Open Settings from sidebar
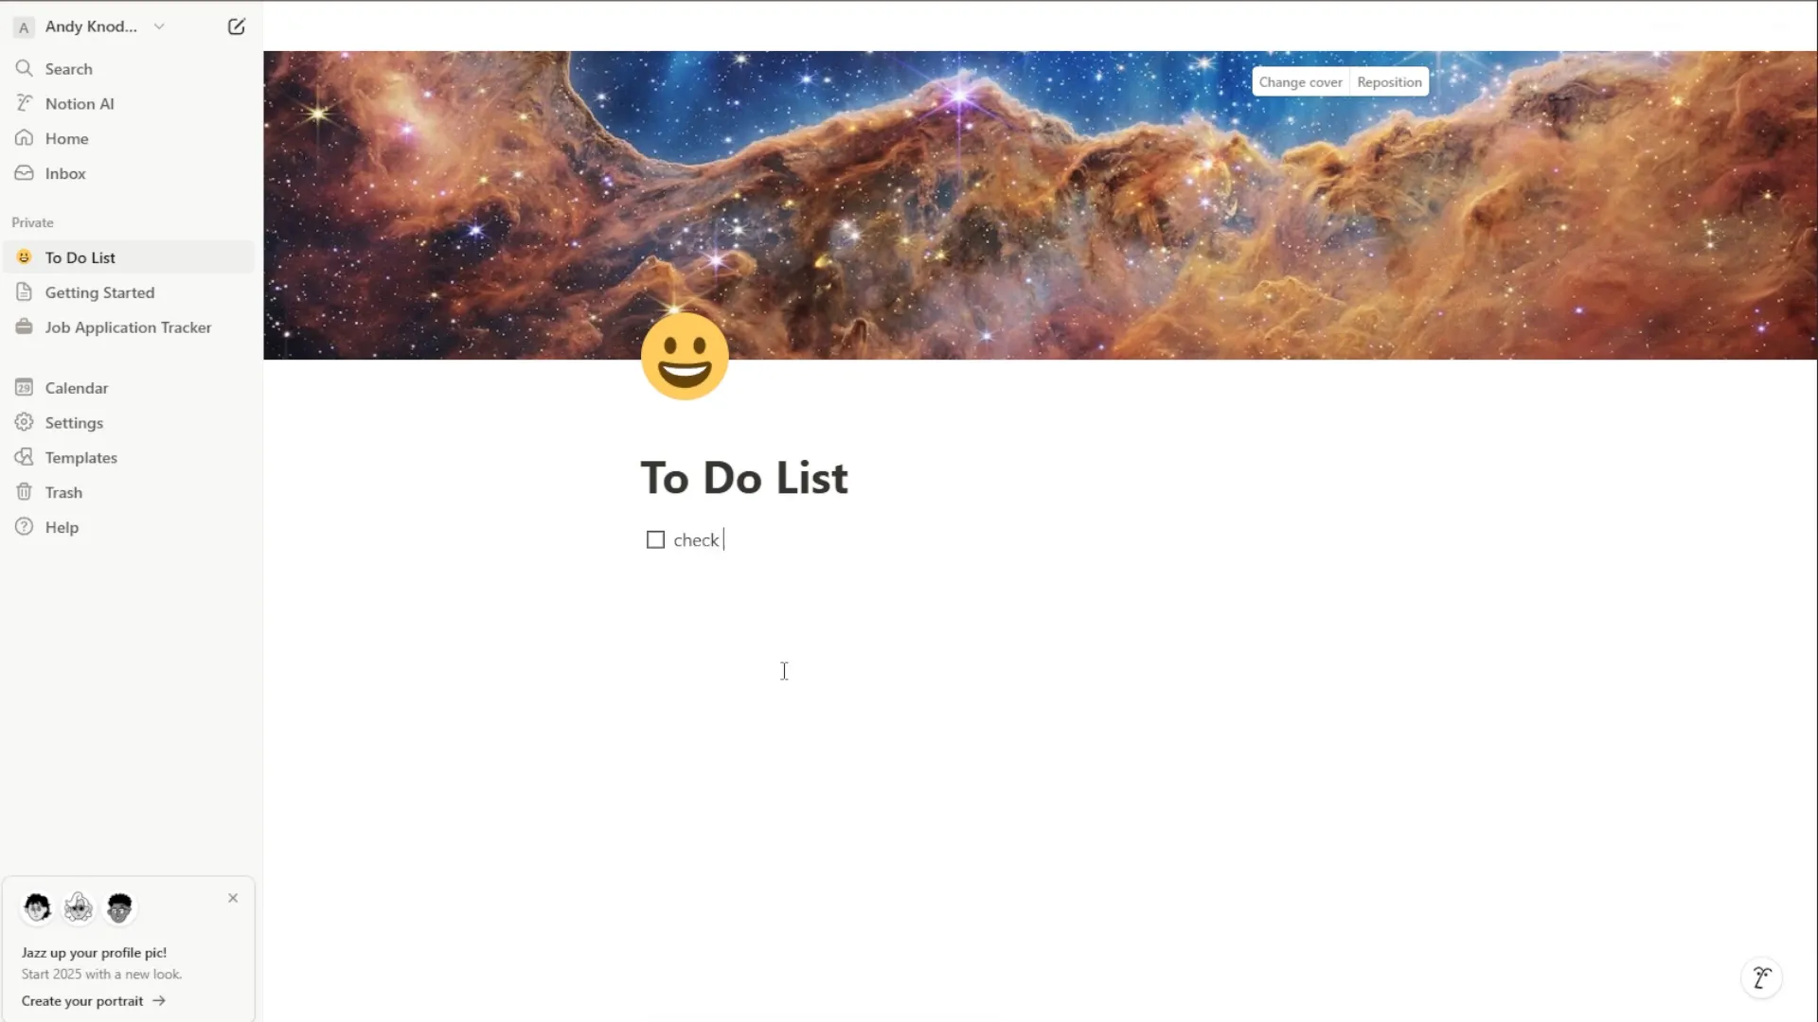This screenshot has height=1022, width=1818. click(x=74, y=423)
